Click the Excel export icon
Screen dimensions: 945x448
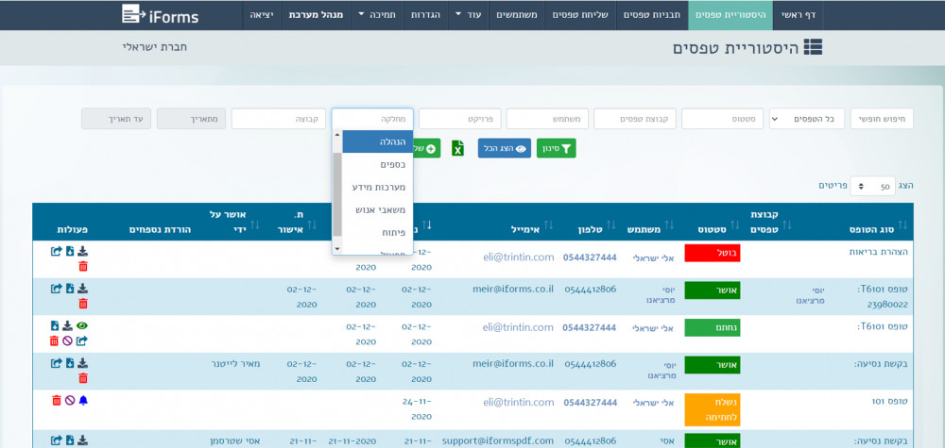click(457, 148)
